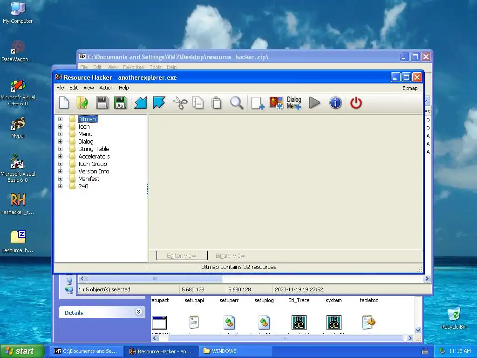Click the red power Exit icon

356,103
